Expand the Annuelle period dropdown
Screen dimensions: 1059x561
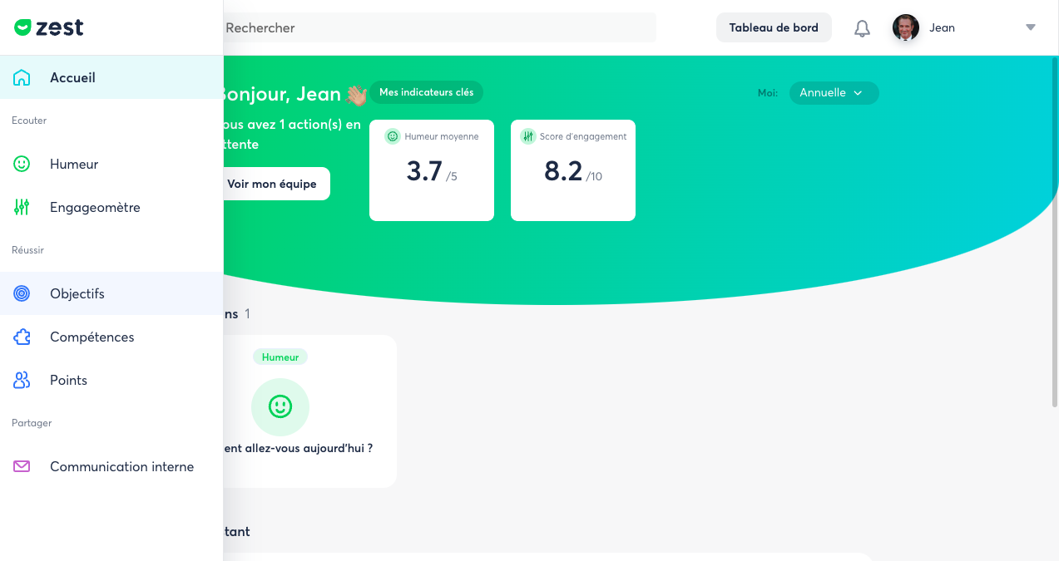pos(833,93)
